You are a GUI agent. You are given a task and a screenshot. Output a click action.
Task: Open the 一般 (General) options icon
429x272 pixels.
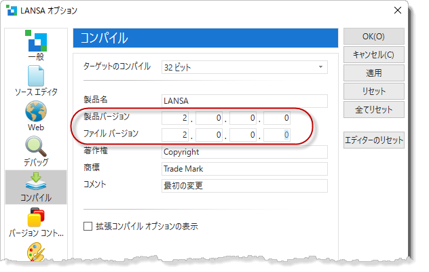click(x=36, y=41)
